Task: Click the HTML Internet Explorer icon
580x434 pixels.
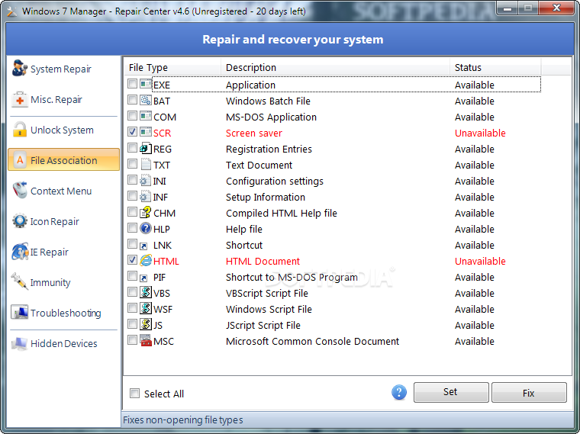Action: point(146,261)
